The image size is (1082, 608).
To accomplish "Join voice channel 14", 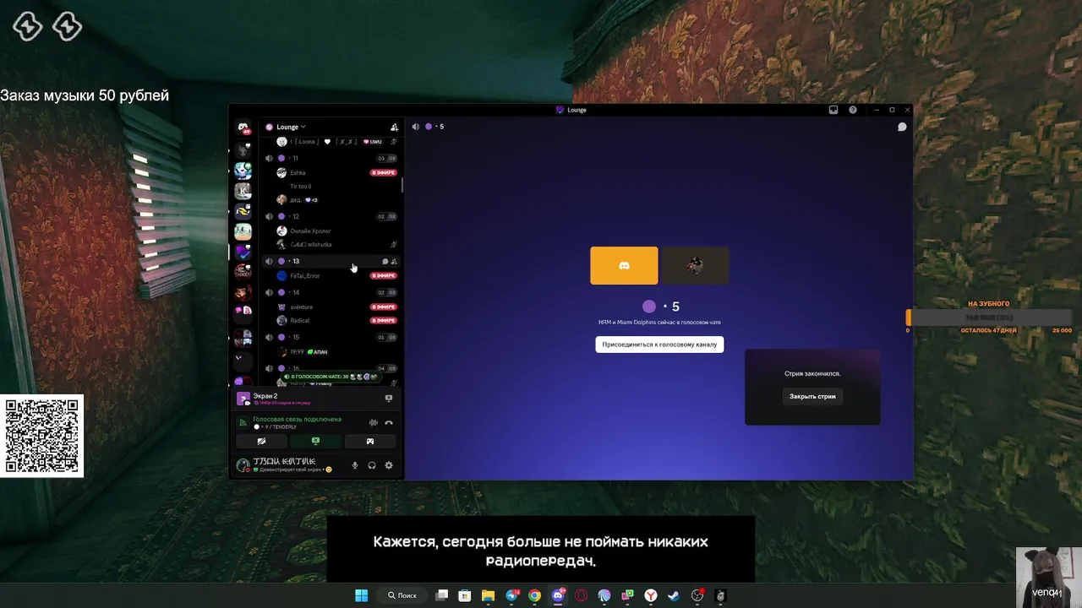I will point(331,292).
